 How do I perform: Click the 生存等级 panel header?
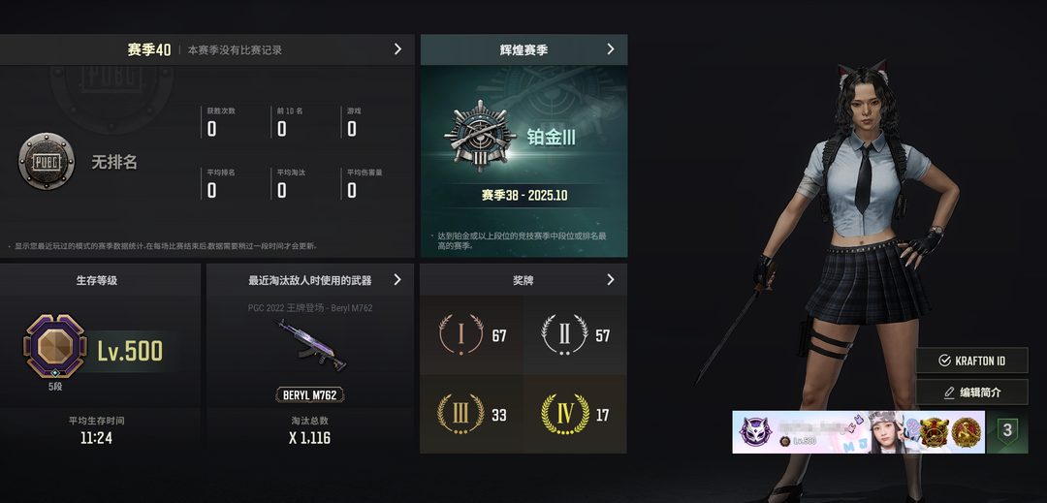[97, 280]
